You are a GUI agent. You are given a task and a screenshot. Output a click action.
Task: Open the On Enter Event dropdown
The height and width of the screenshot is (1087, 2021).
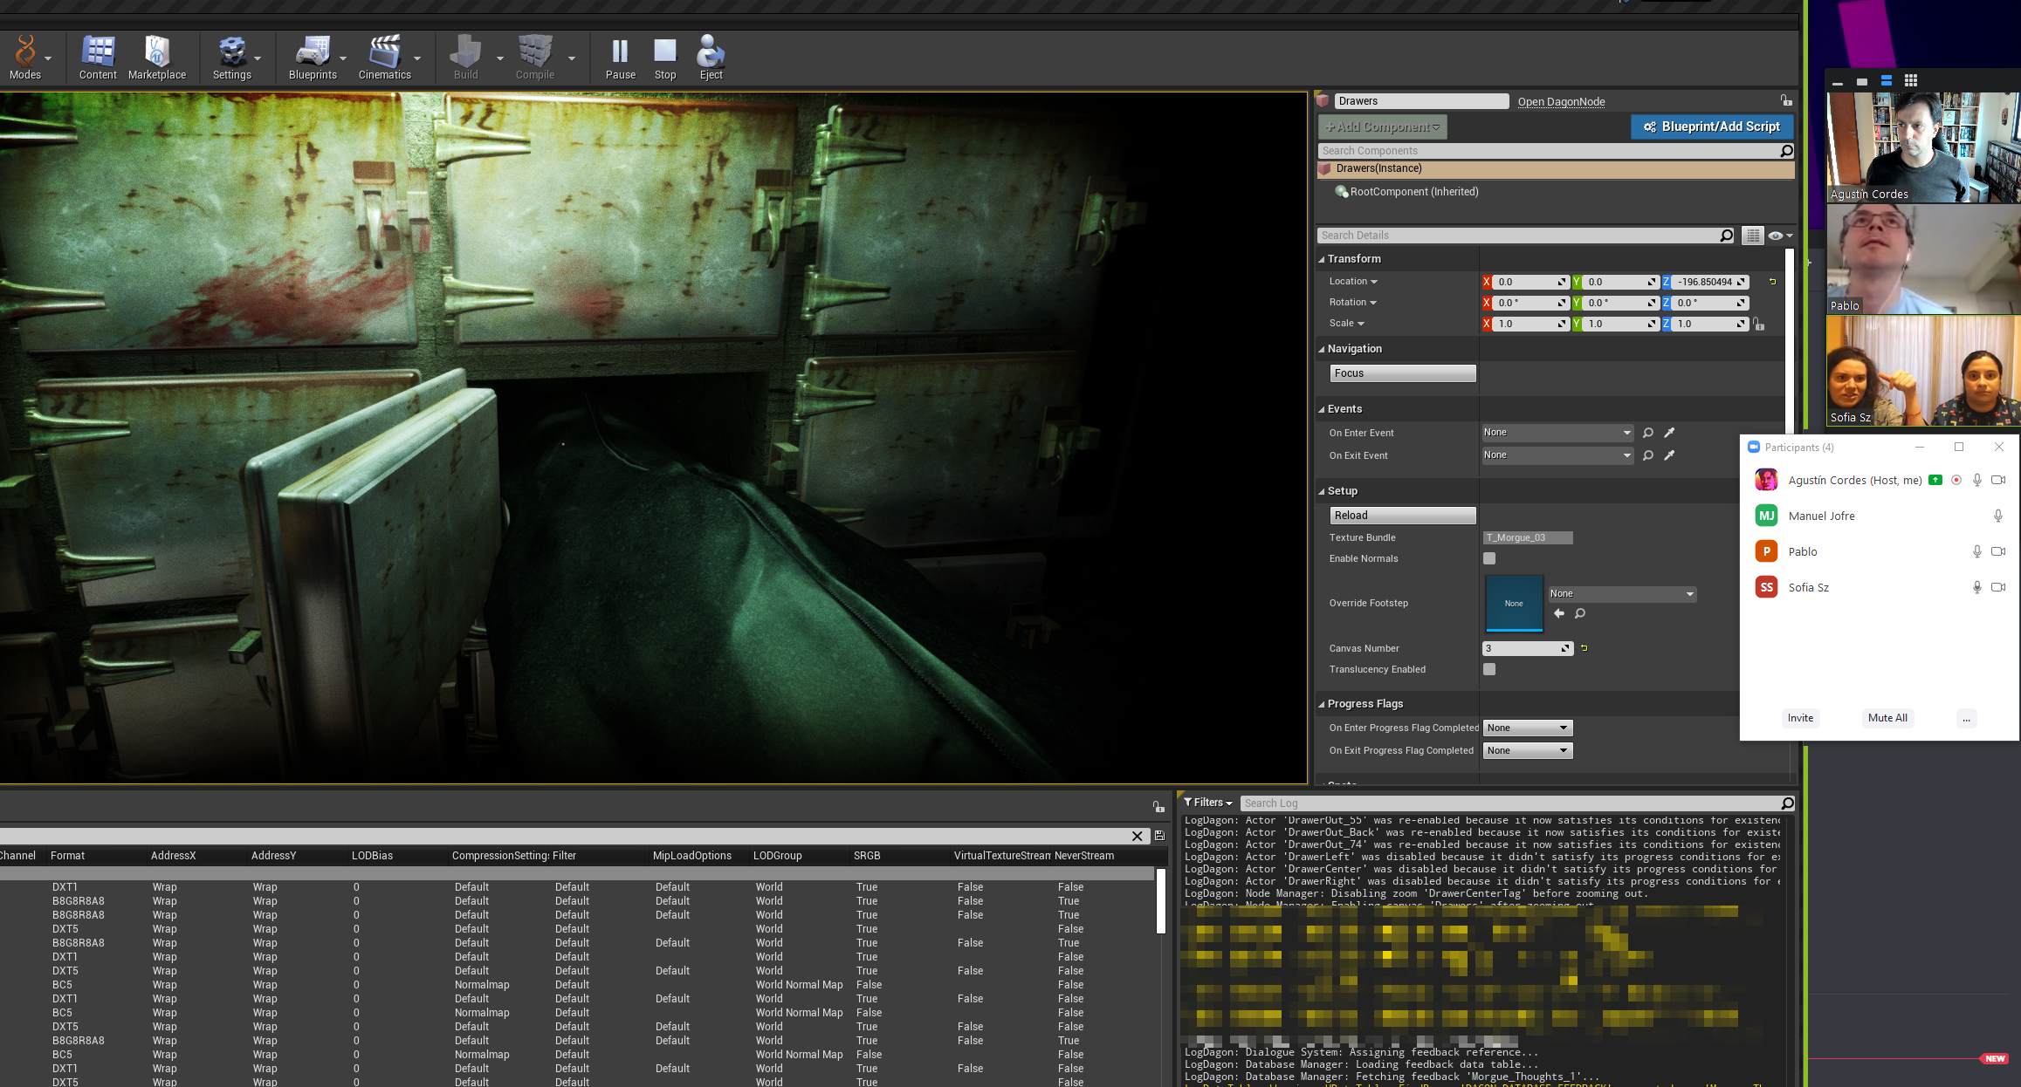coord(1557,433)
